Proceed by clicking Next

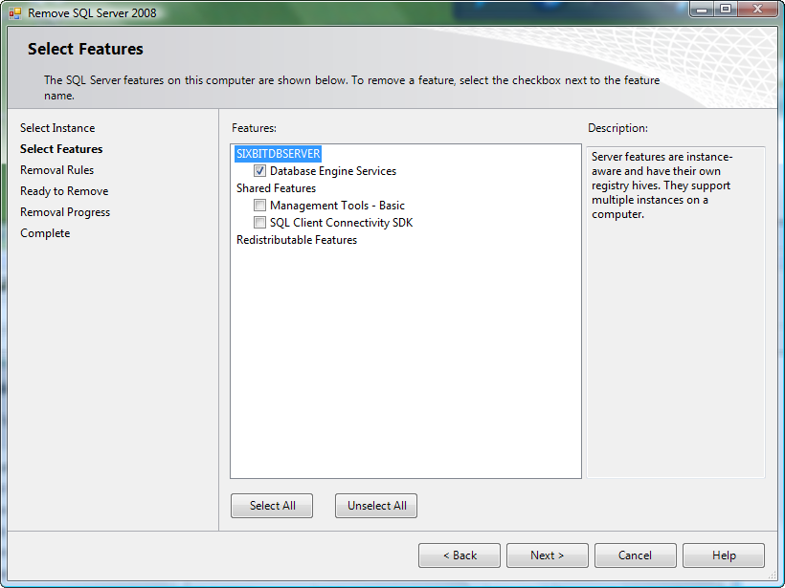tap(547, 555)
